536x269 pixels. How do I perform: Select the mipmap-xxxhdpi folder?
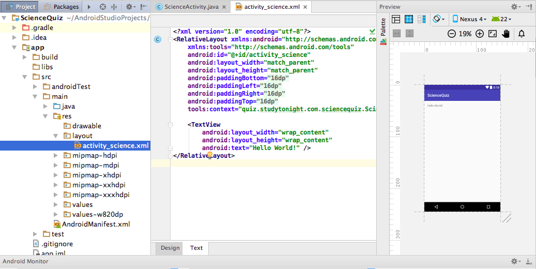coord(97,195)
